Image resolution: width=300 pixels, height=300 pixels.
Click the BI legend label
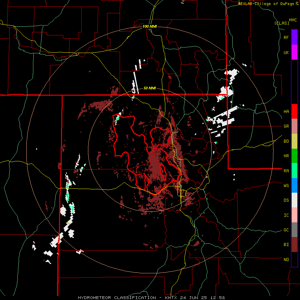[286, 245]
